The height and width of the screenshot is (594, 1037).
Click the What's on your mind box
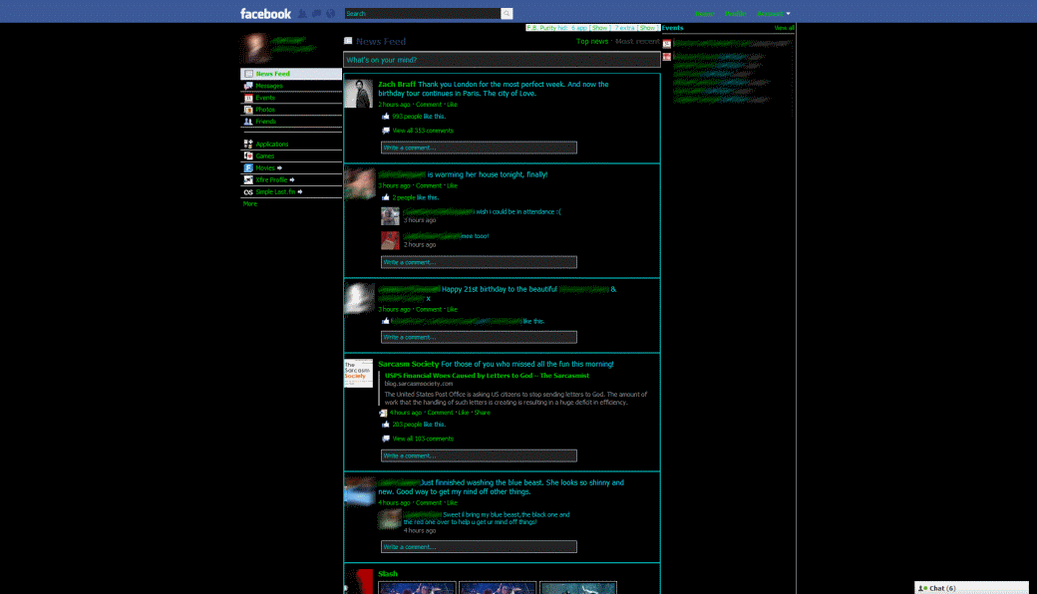pyautogui.click(x=502, y=60)
